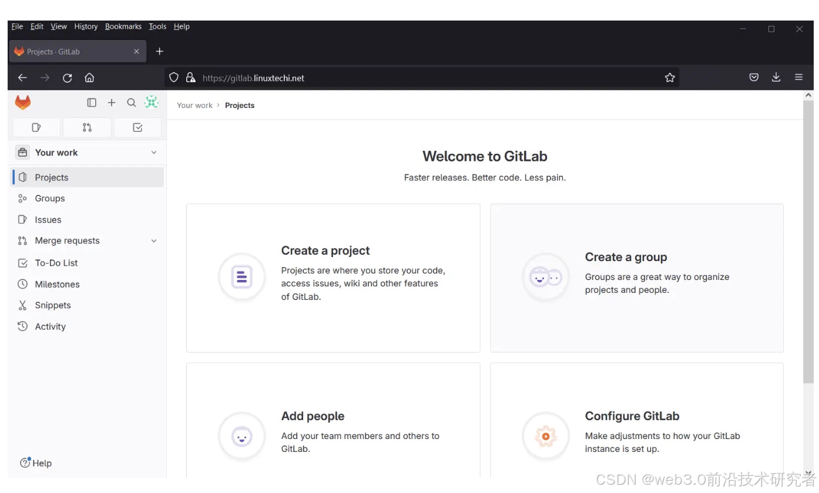819x493 pixels.
Task: Expand the Merge requests chevron in the sidebar
Action: 153,241
